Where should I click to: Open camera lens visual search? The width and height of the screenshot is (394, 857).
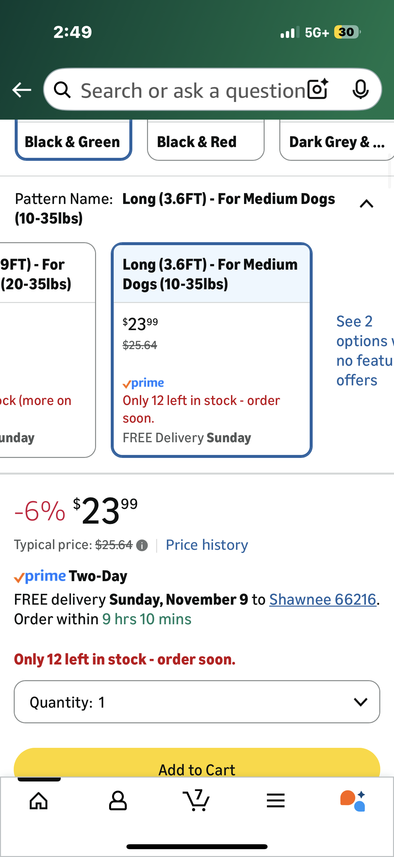318,89
